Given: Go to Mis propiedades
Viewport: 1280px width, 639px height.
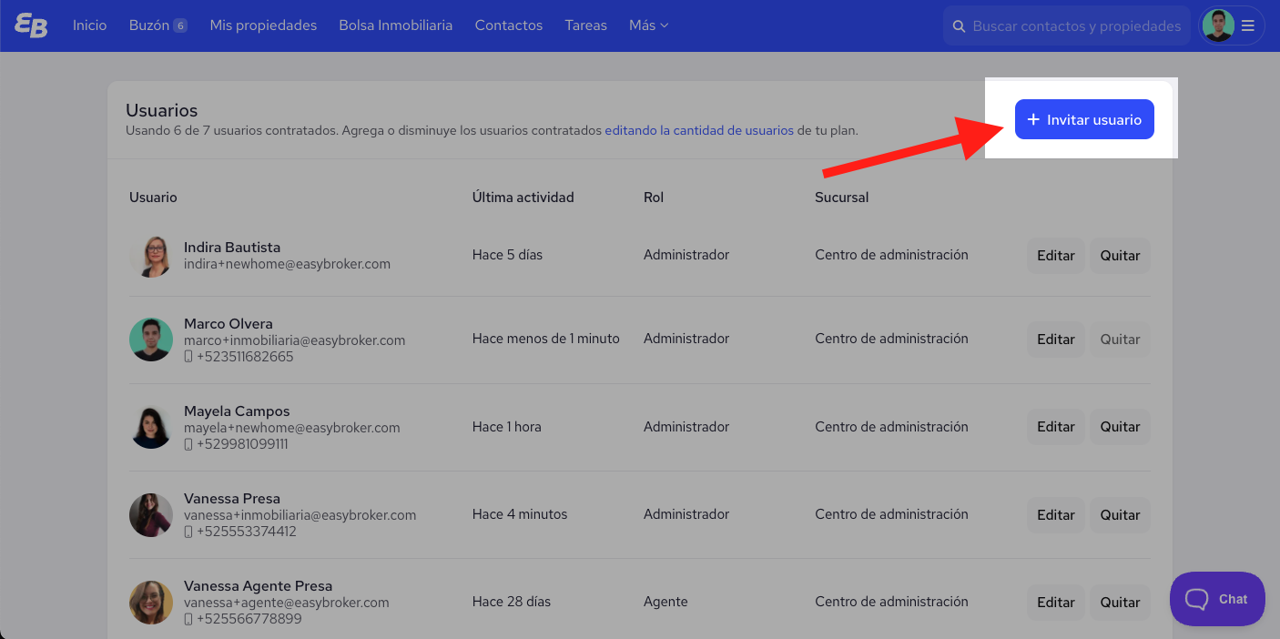Looking at the screenshot, I should pyautogui.click(x=263, y=25).
